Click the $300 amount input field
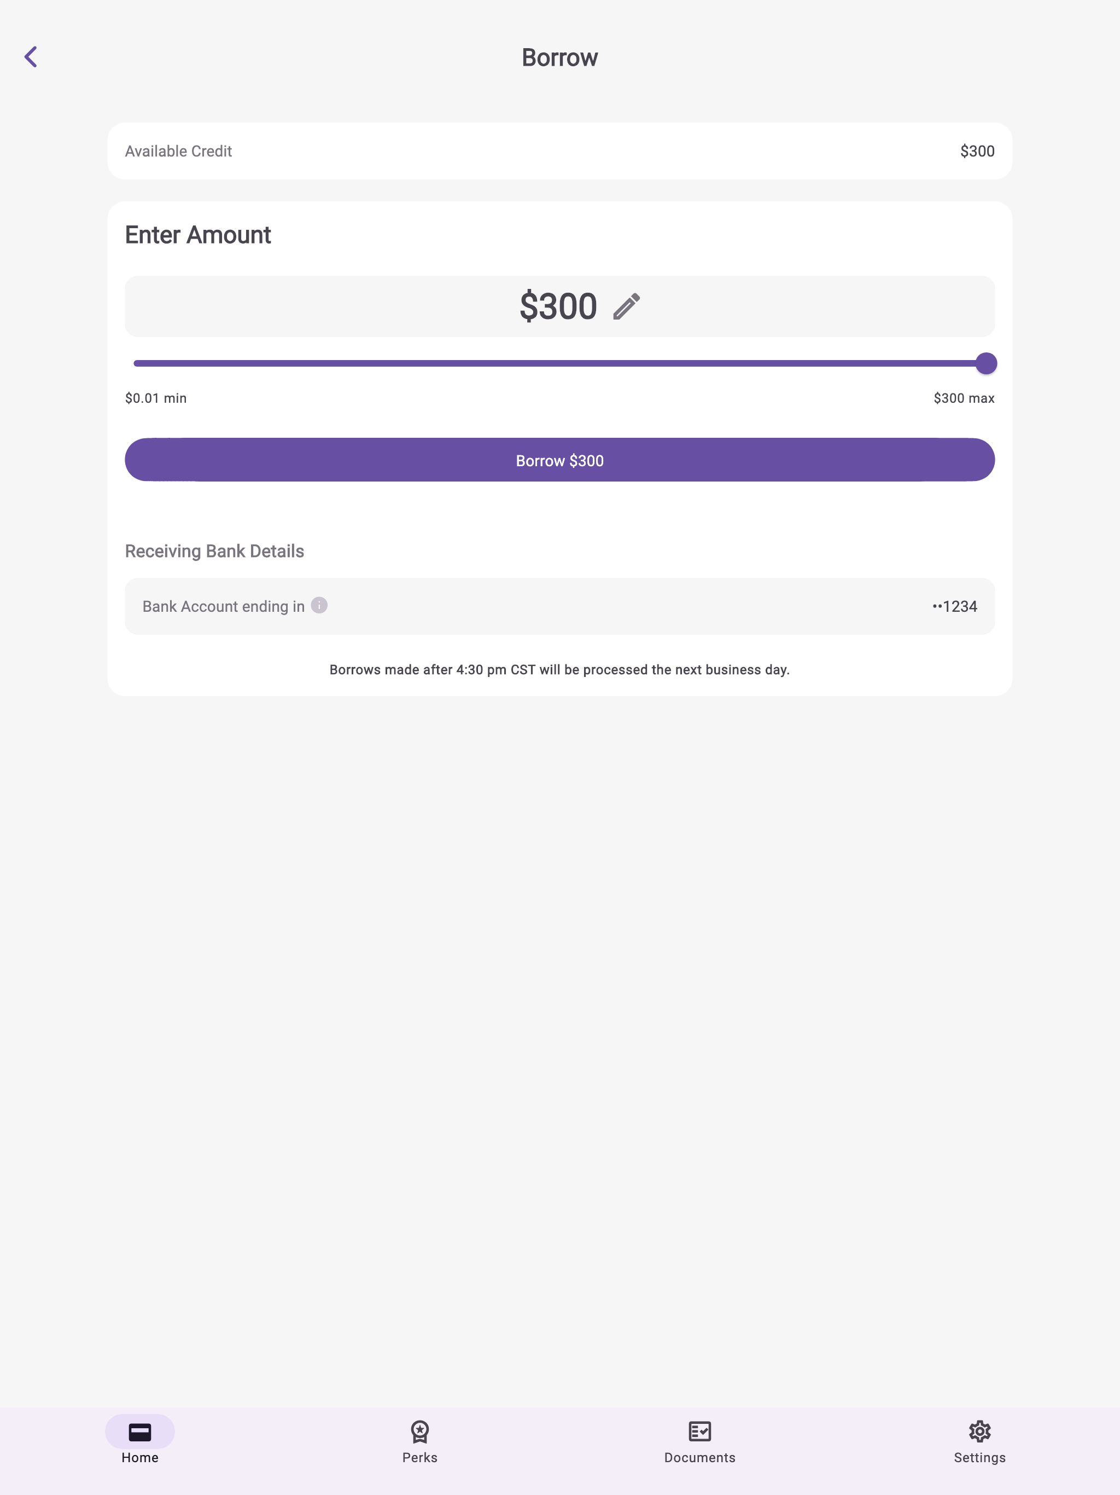Screen dimensions: 1120x1495 [559, 306]
